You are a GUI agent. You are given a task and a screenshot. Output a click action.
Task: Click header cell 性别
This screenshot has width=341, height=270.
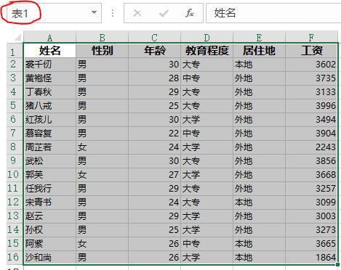pyautogui.click(x=102, y=51)
